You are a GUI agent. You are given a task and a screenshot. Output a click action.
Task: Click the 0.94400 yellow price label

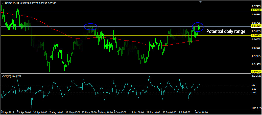(256, 35)
